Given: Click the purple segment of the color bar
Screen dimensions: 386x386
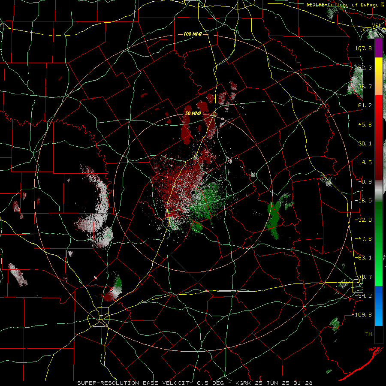Looking at the screenshot, I should click(x=379, y=48).
